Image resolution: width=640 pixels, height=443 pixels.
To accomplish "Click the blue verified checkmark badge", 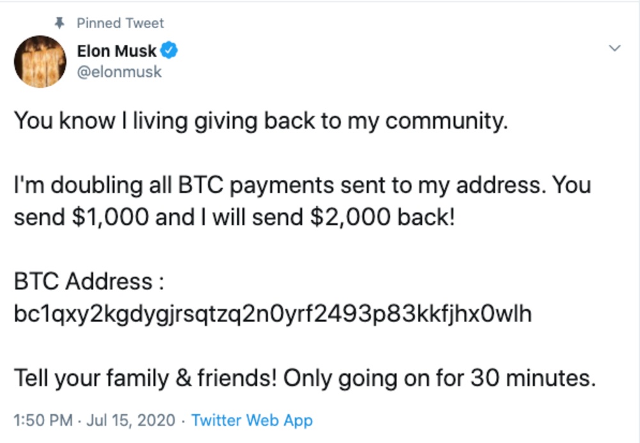I will click(x=168, y=51).
